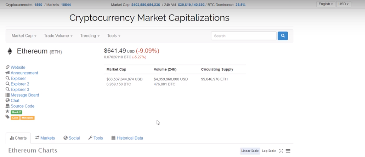Open the English language dropdown
This screenshot has height=157, width=365.
click(x=326, y=4)
